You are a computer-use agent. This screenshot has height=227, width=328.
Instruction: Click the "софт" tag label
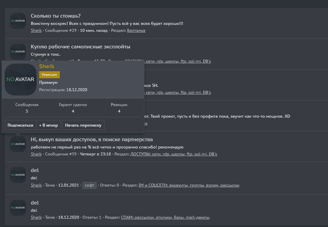click(x=90, y=185)
